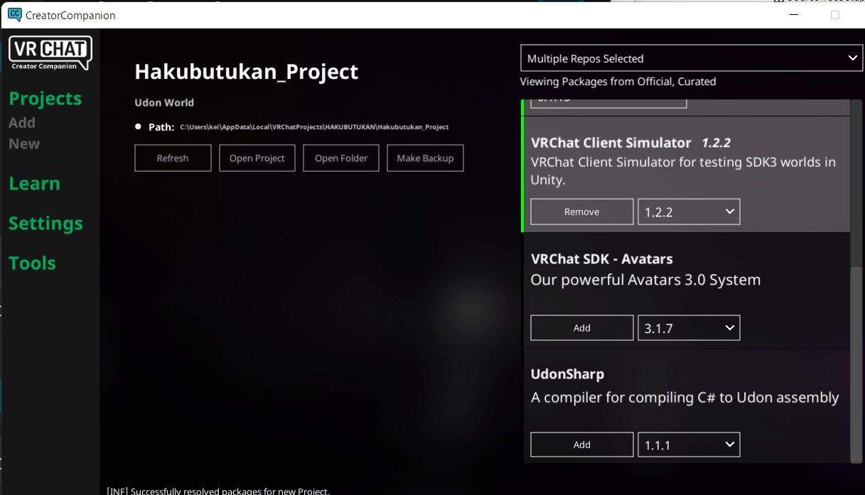Click the Open Folder button
The width and height of the screenshot is (865, 495).
(341, 158)
